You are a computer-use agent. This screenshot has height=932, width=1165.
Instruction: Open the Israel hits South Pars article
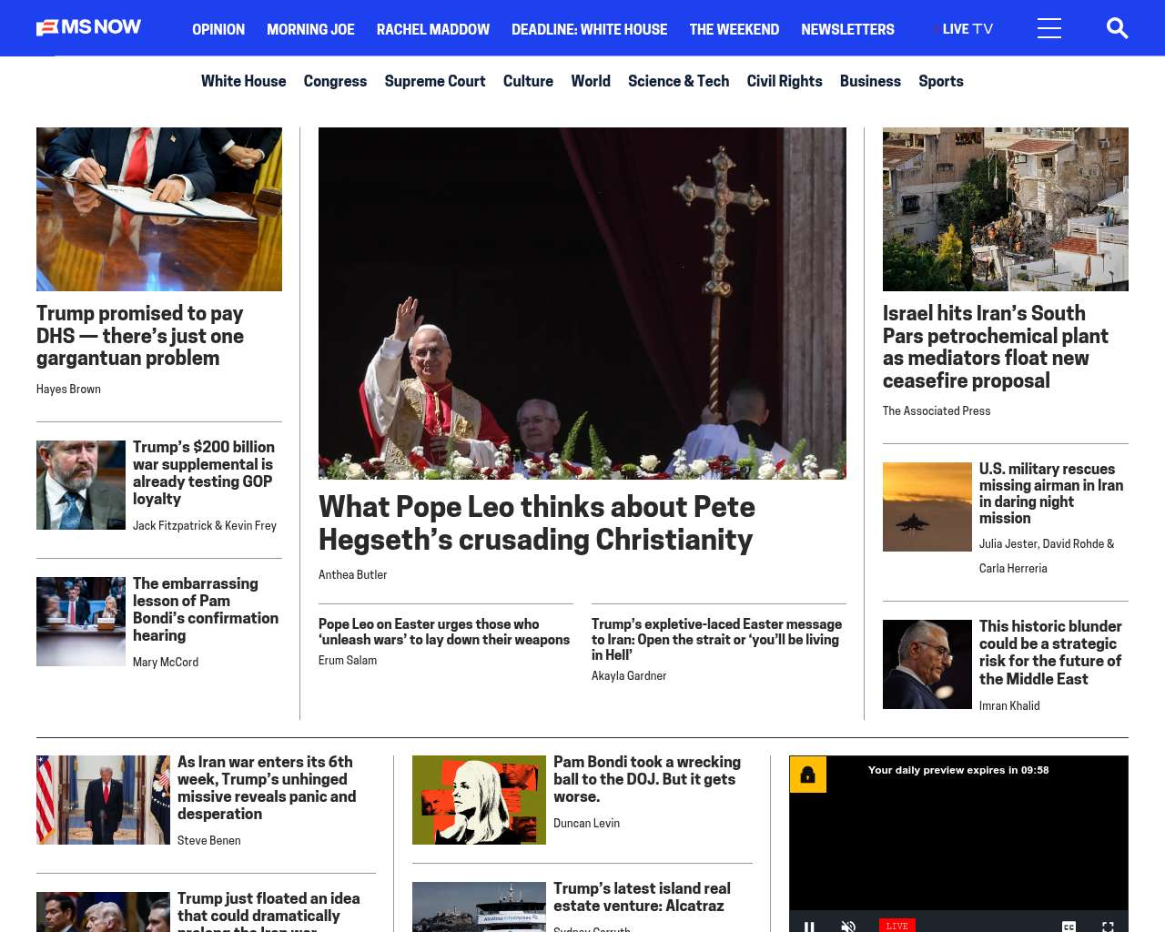point(995,347)
